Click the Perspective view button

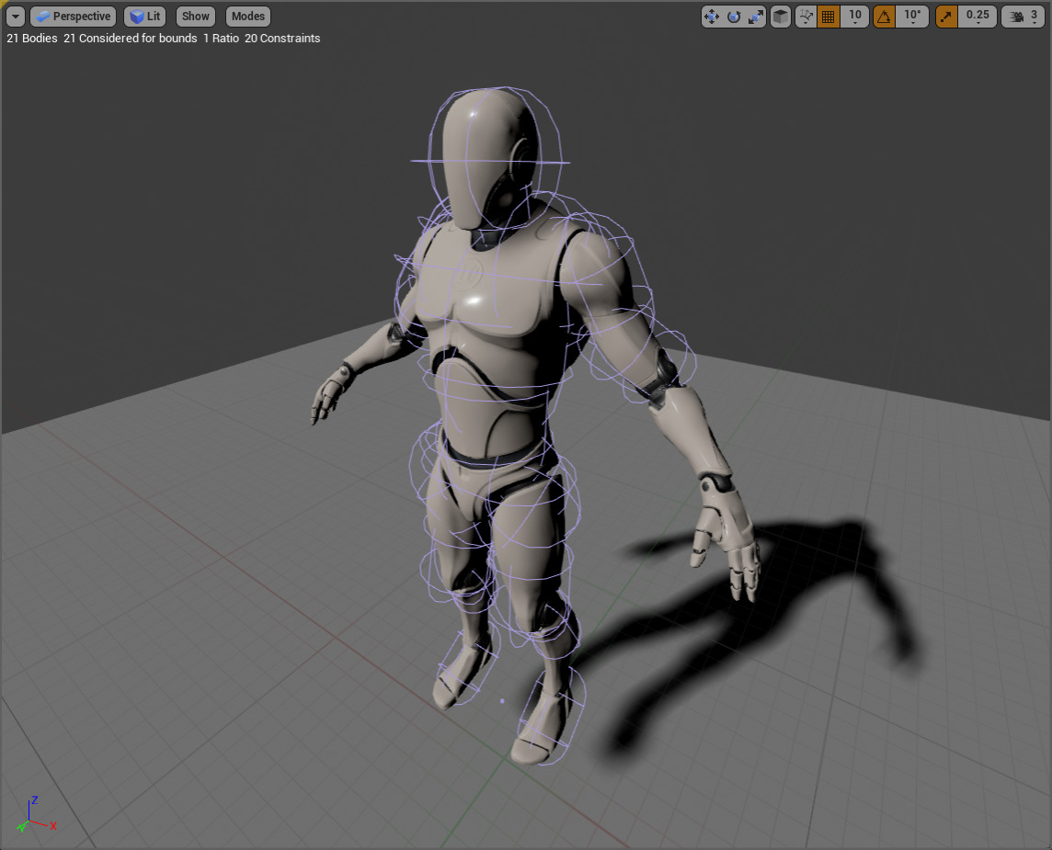point(74,17)
